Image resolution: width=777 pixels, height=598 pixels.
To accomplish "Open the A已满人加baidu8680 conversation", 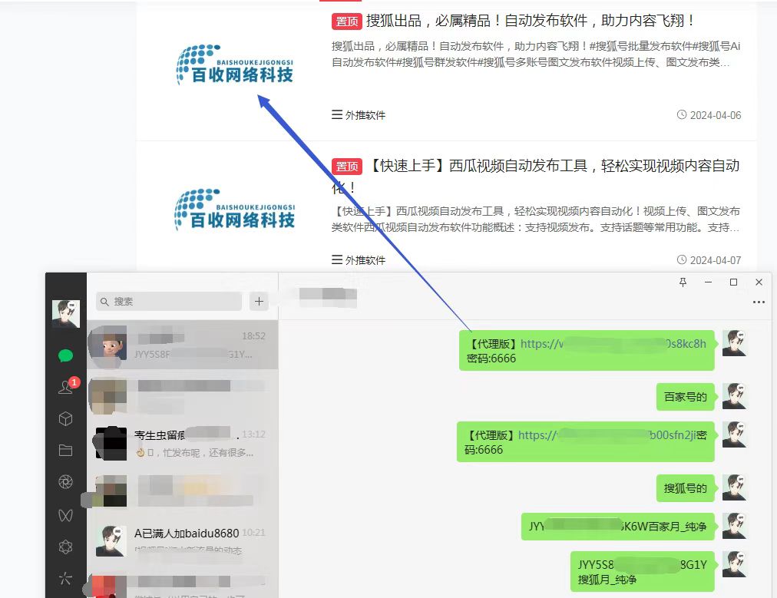I will [x=183, y=541].
